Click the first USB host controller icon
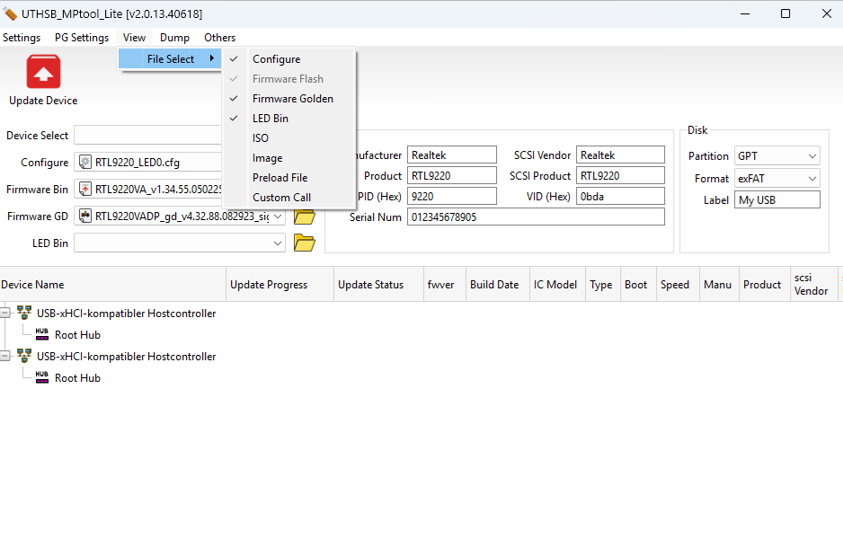Viewport: 843px width, 557px height. tap(24, 314)
